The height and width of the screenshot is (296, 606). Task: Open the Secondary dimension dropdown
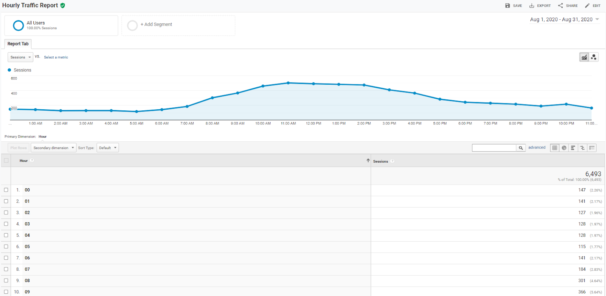coord(53,148)
